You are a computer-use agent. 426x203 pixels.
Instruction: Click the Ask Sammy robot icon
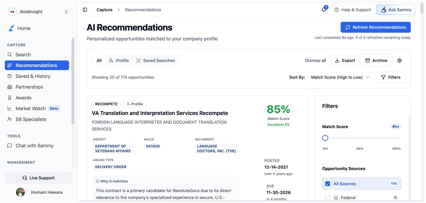click(x=383, y=10)
